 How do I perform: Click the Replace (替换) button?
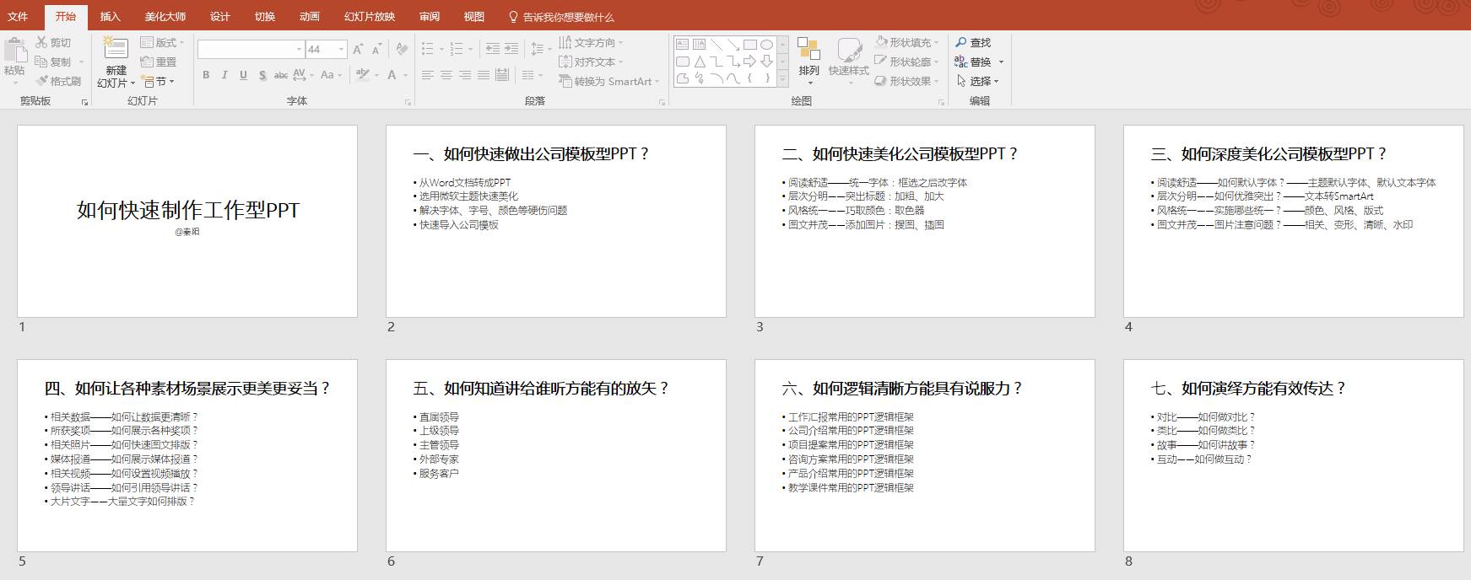[979, 62]
